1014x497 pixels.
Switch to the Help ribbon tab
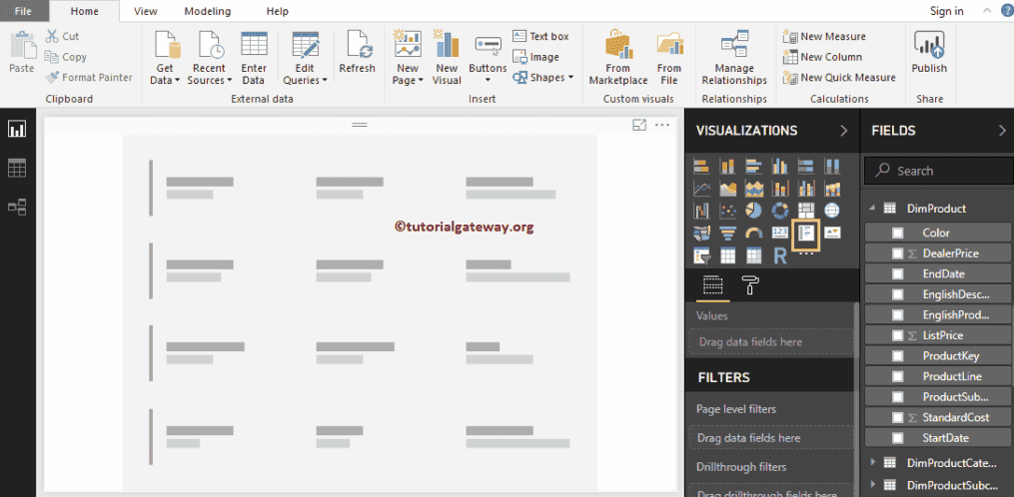278,11
